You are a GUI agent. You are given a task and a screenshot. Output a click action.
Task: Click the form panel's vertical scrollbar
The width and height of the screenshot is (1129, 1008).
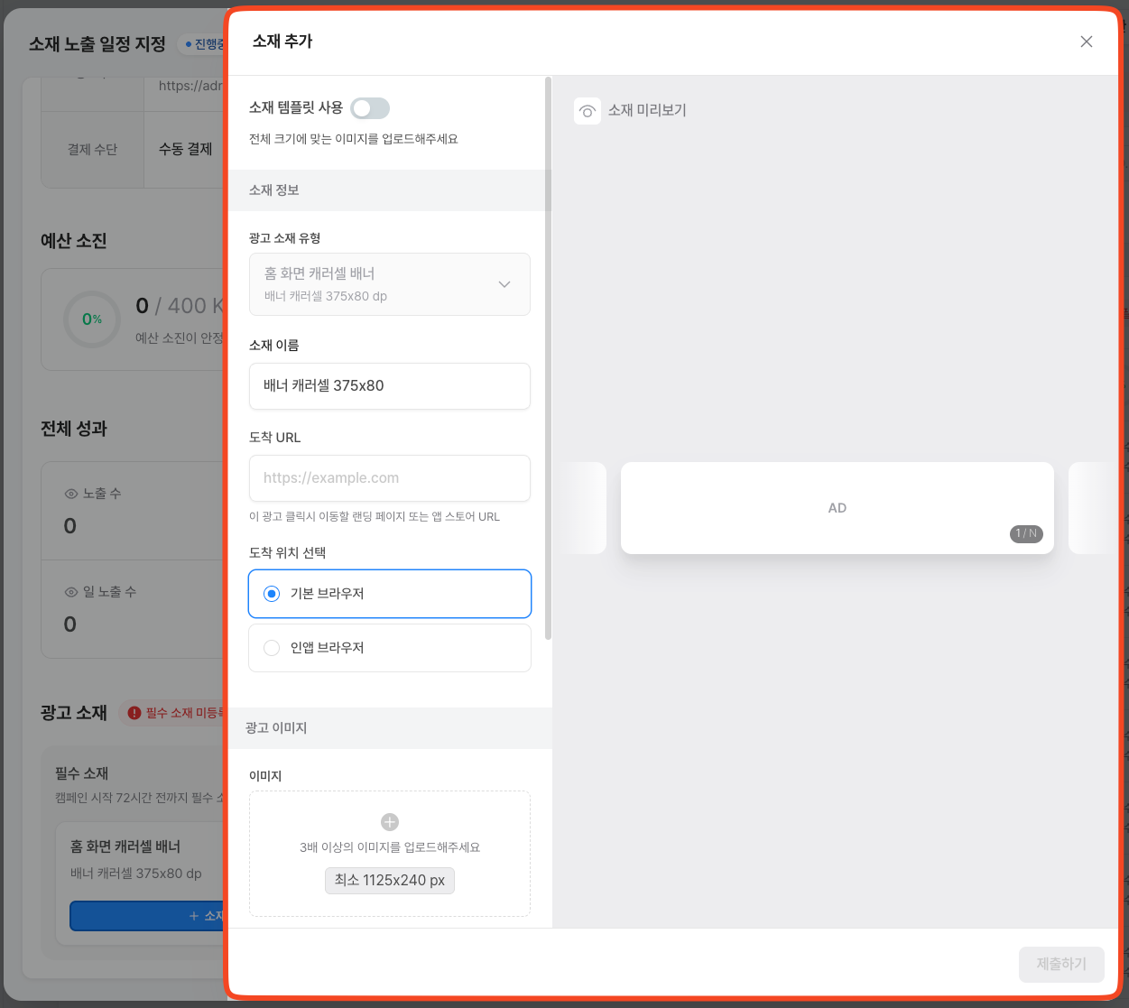click(549, 361)
